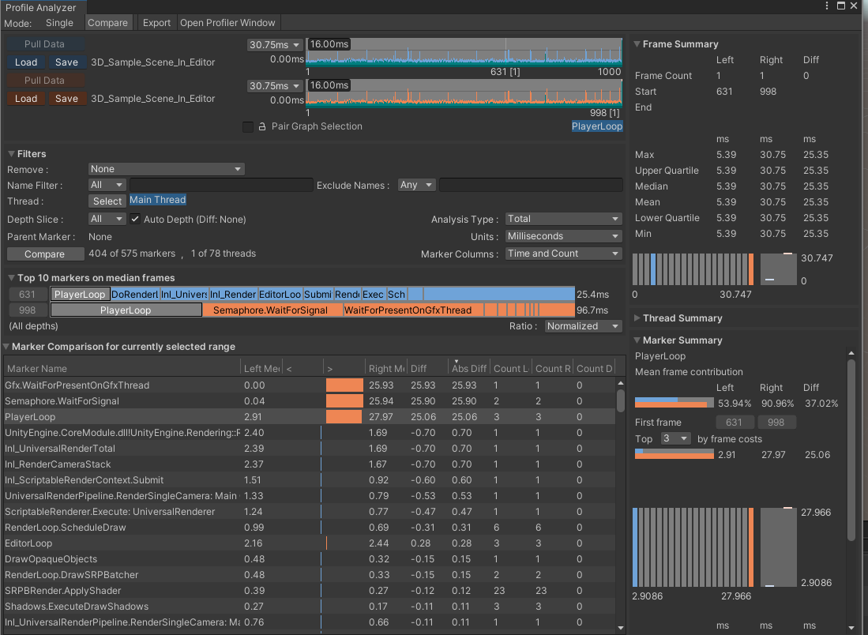Screen dimensions: 868x635
Task: Switch mode to Single
Action: [59, 23]
